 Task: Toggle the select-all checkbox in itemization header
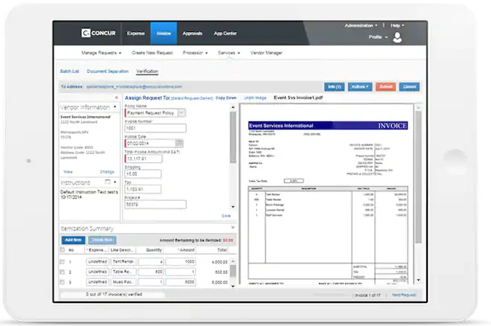pyautogui.click(x=62, y=249)
